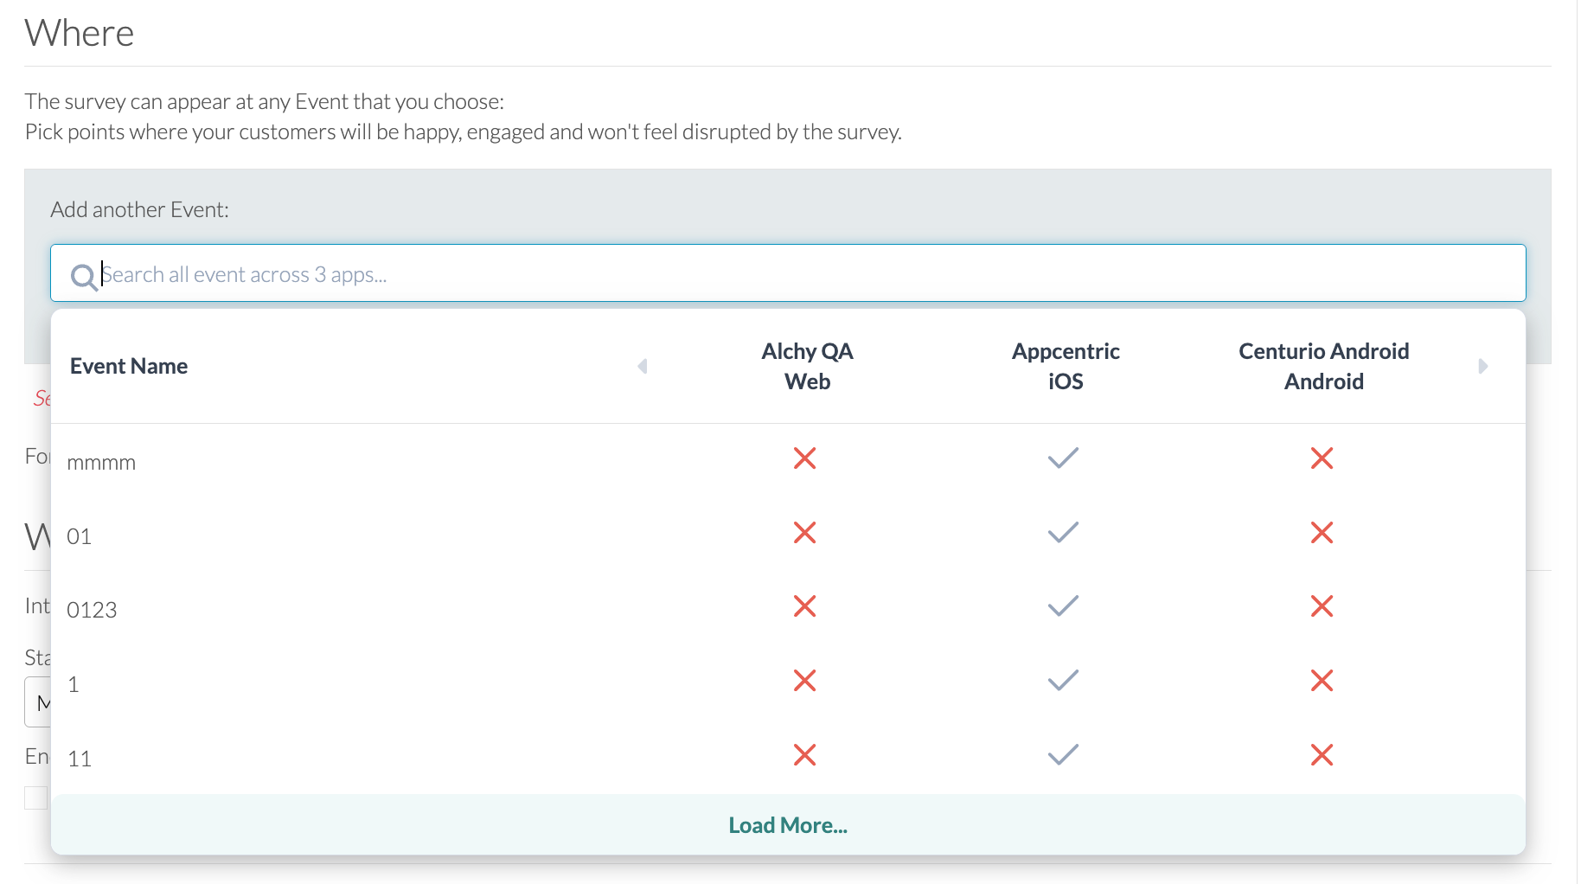Click checkmark for 11 under Appcentric iOS

(1063, 755)
